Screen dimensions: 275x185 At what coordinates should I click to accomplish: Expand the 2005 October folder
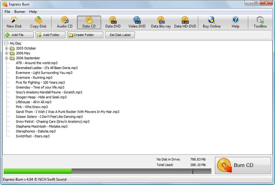6,48
